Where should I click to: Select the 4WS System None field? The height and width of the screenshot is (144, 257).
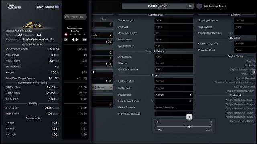point(245,27)
